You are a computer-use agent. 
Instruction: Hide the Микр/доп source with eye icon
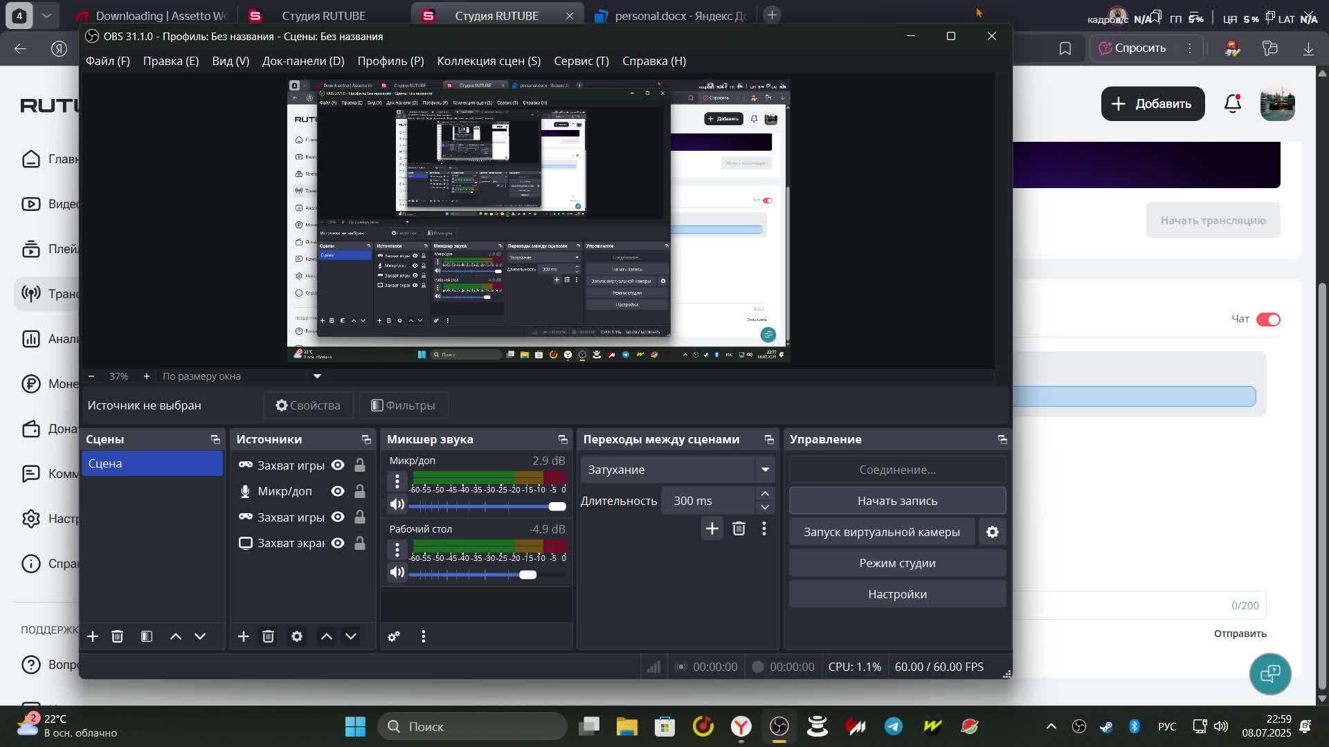(338, 491)
